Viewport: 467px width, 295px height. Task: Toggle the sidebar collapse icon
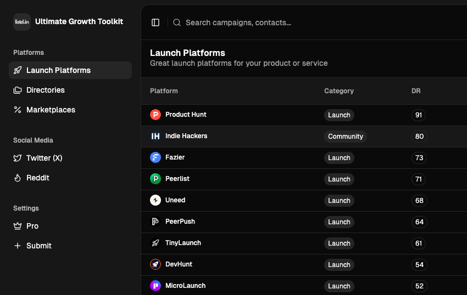pyautogui.click(x=155, y=22)
